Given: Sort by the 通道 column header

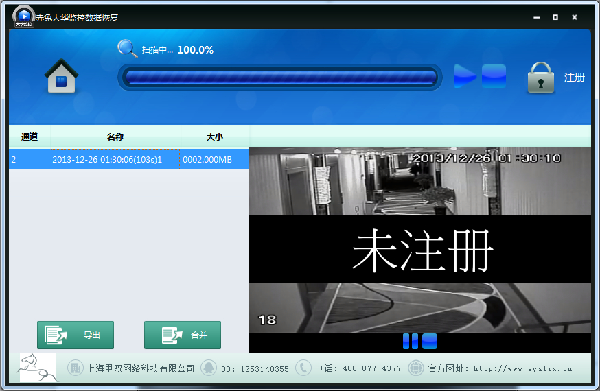Looking at the screenshot, I should 30,137.
